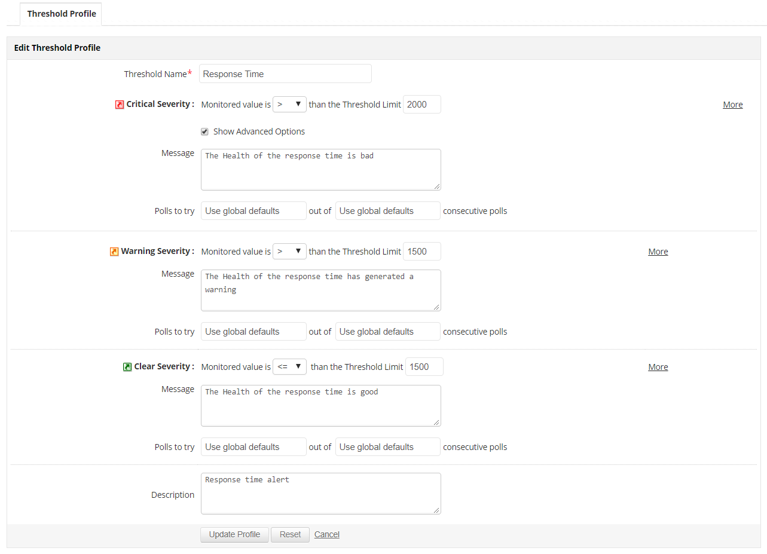Click the red Critical Severity icon
Screen dimensions: 767x554
pyautogui.click(x=120, y=105)
